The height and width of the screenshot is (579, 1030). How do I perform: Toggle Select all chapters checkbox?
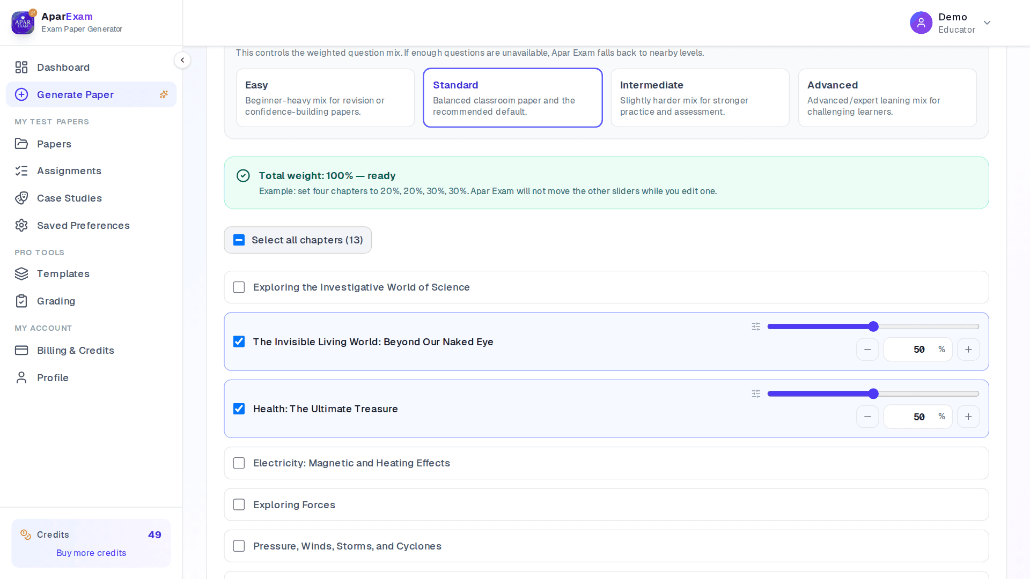(x=239, y=240)
